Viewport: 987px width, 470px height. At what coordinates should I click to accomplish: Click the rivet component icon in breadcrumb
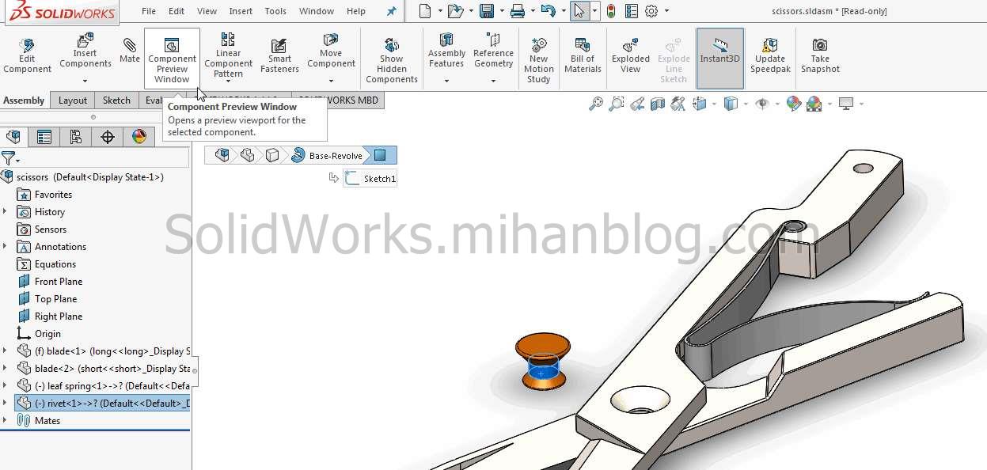coord(248,156)
